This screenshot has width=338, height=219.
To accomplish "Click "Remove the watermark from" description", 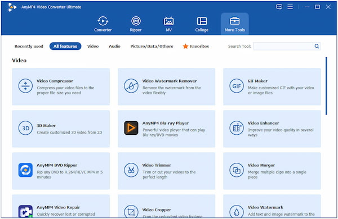I will pyautogui.click(x=172, y=90).
